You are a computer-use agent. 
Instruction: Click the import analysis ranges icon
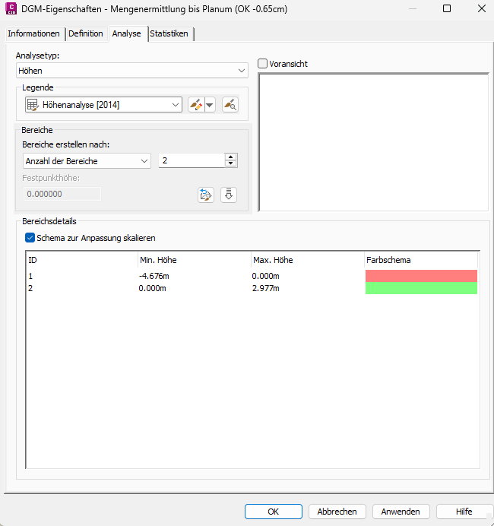206,195
